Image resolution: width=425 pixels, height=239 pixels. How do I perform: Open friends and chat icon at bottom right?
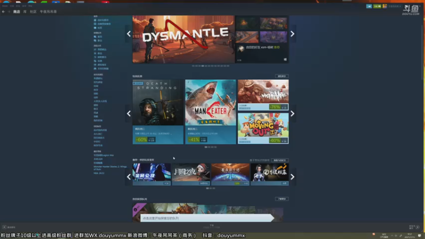[x=418, y=227]
